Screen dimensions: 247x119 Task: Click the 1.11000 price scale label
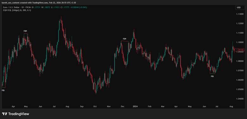coord(240,33)
